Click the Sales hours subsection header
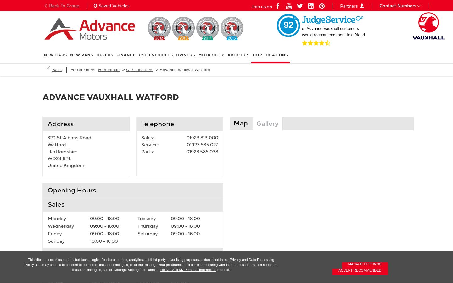 pyautogui.click(x=133, y=204)
